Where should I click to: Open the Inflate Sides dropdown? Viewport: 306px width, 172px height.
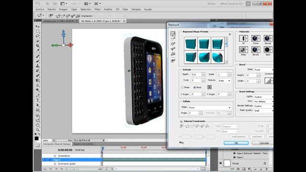coord(209,107)
